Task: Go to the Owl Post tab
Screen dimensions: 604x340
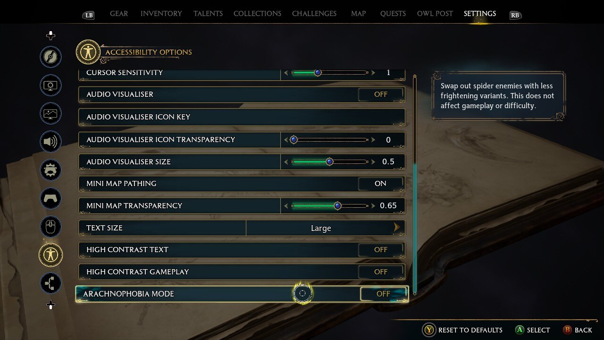Action: click(x=435, y=14)
